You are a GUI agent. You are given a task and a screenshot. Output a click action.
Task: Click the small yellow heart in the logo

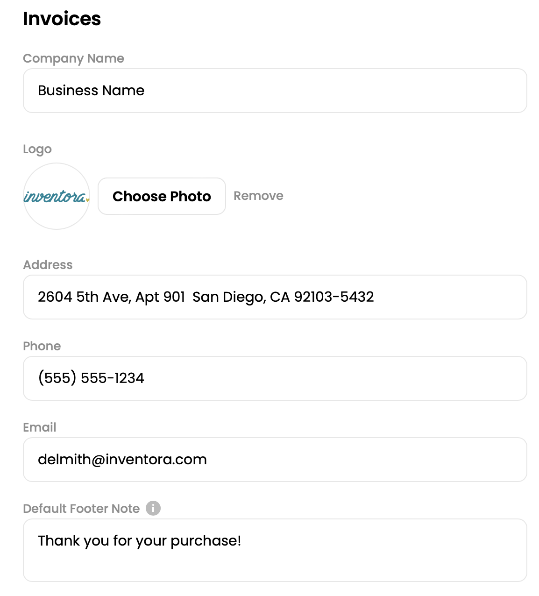[x=87, y=200]
